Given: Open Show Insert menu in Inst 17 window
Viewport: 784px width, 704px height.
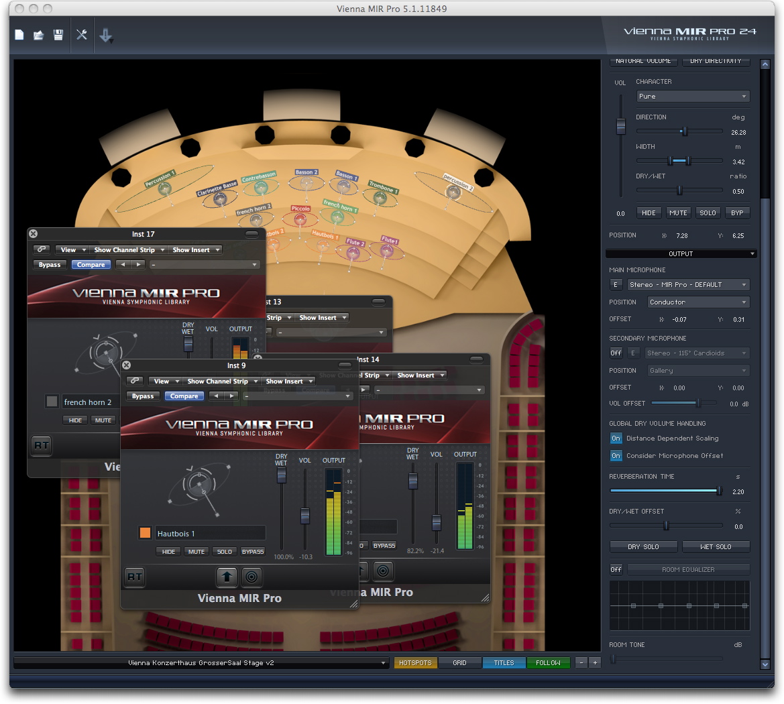Looking at the screenshot, I should [196, 249].
